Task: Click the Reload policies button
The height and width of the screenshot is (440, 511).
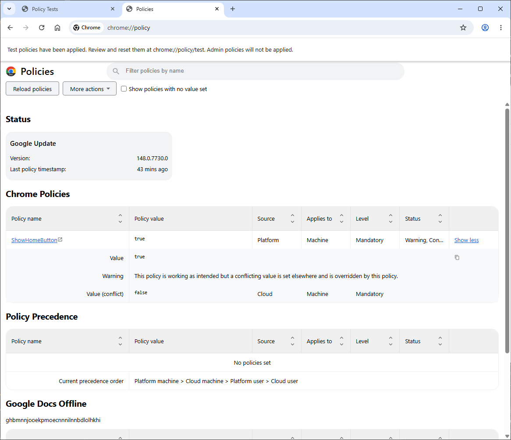Action: 32,88
